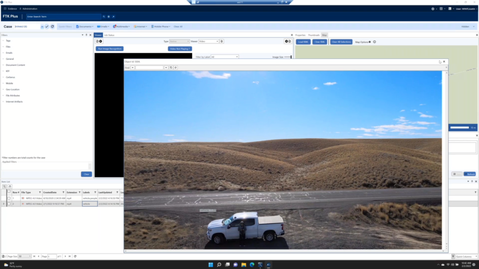Switch to the Viewer tab
The image size is (479, 269).
(98, 35)
